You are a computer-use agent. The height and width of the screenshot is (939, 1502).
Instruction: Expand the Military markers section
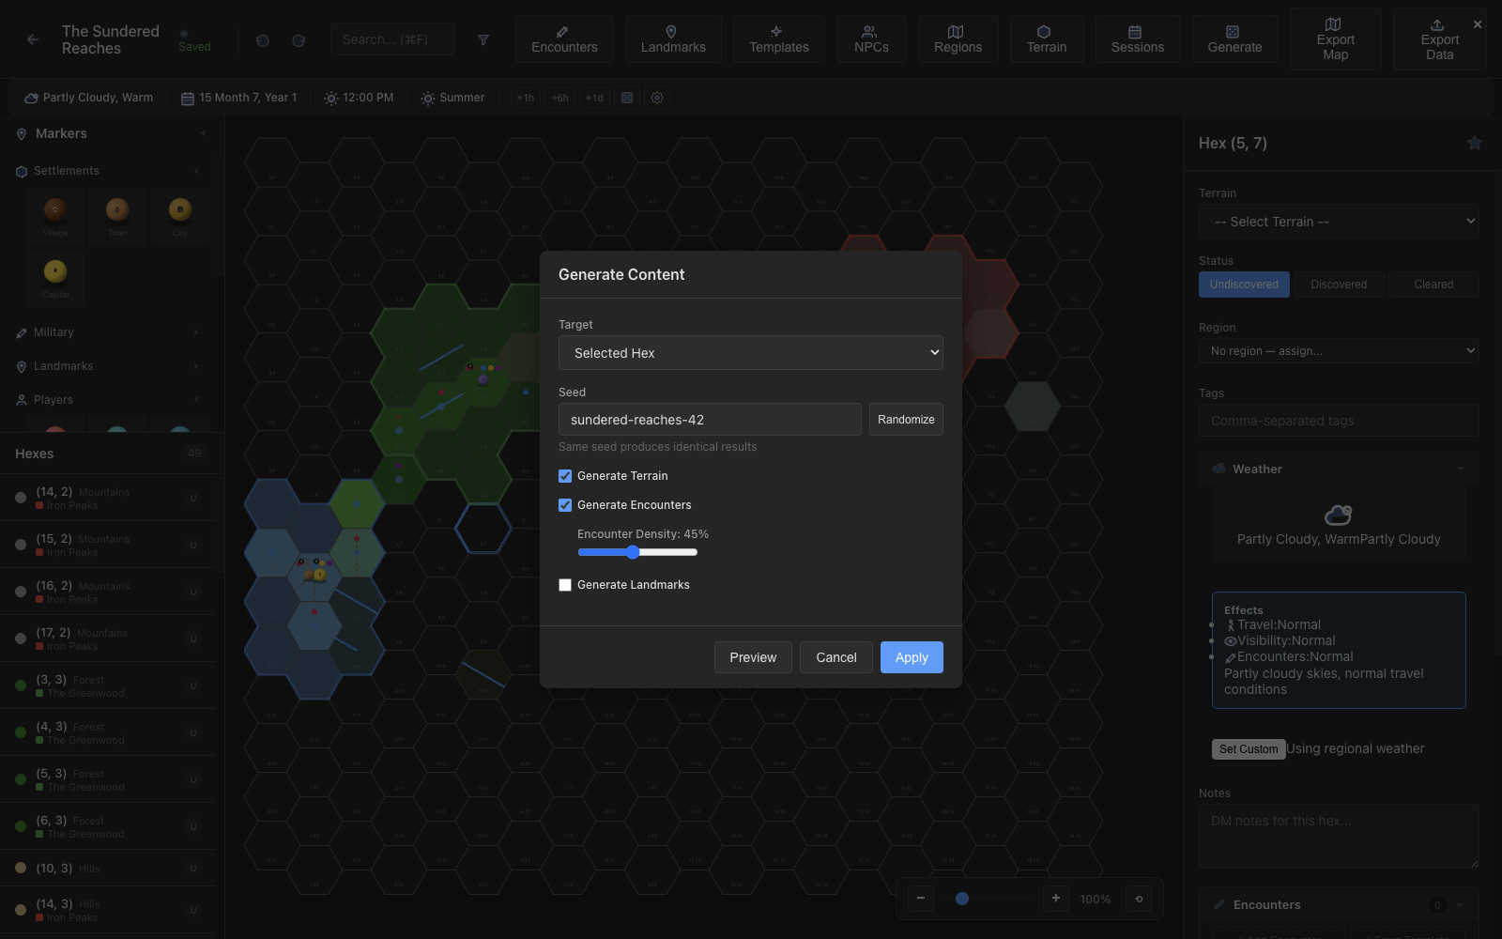tap(108, 332)
